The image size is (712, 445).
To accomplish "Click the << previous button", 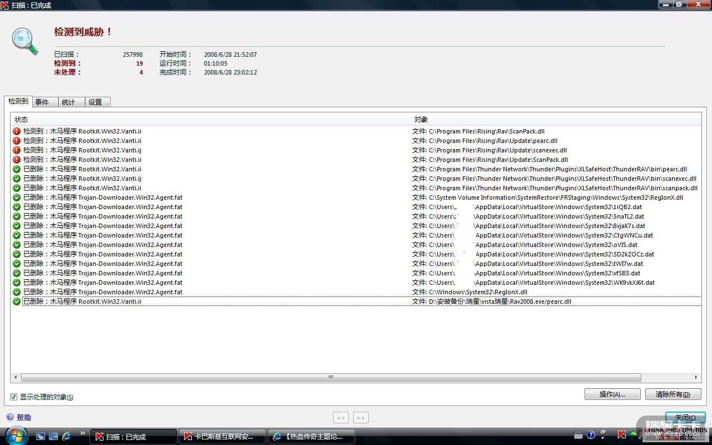I will click(x=341, y=418).
